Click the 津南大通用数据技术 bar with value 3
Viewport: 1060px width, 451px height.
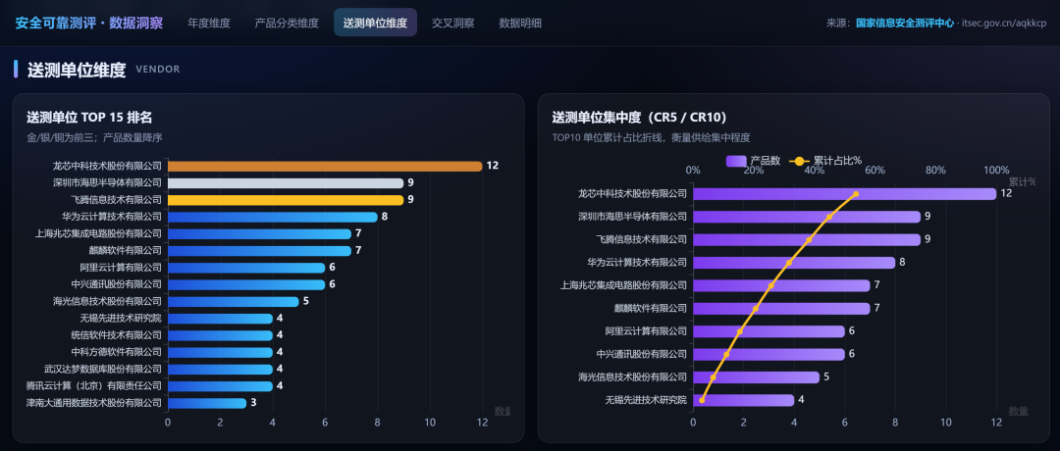(x=207, y=403)
